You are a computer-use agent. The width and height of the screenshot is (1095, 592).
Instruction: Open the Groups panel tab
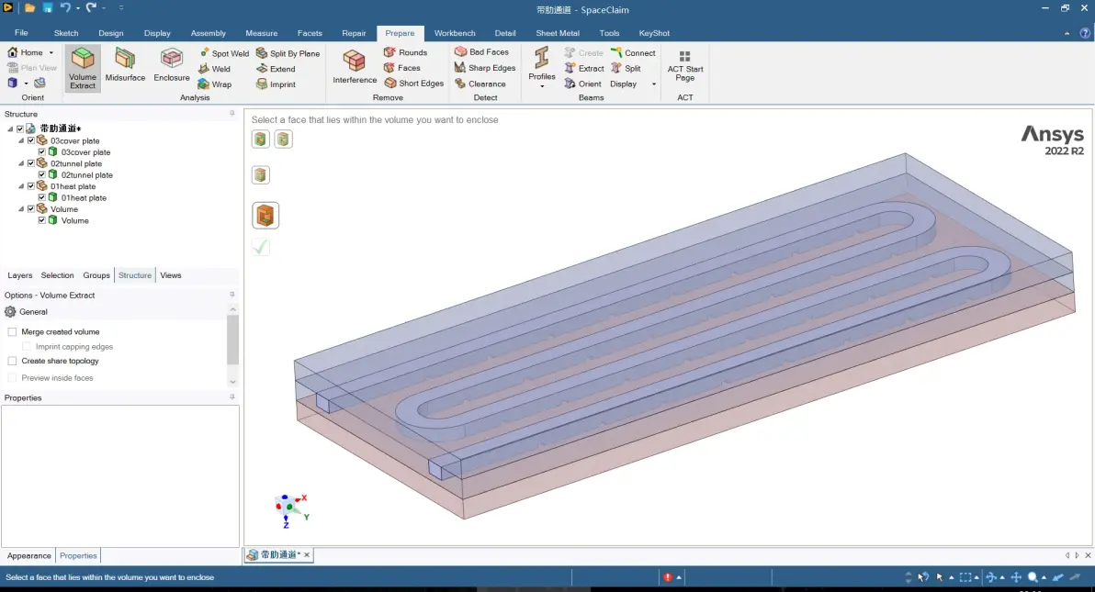click(96, 275)
